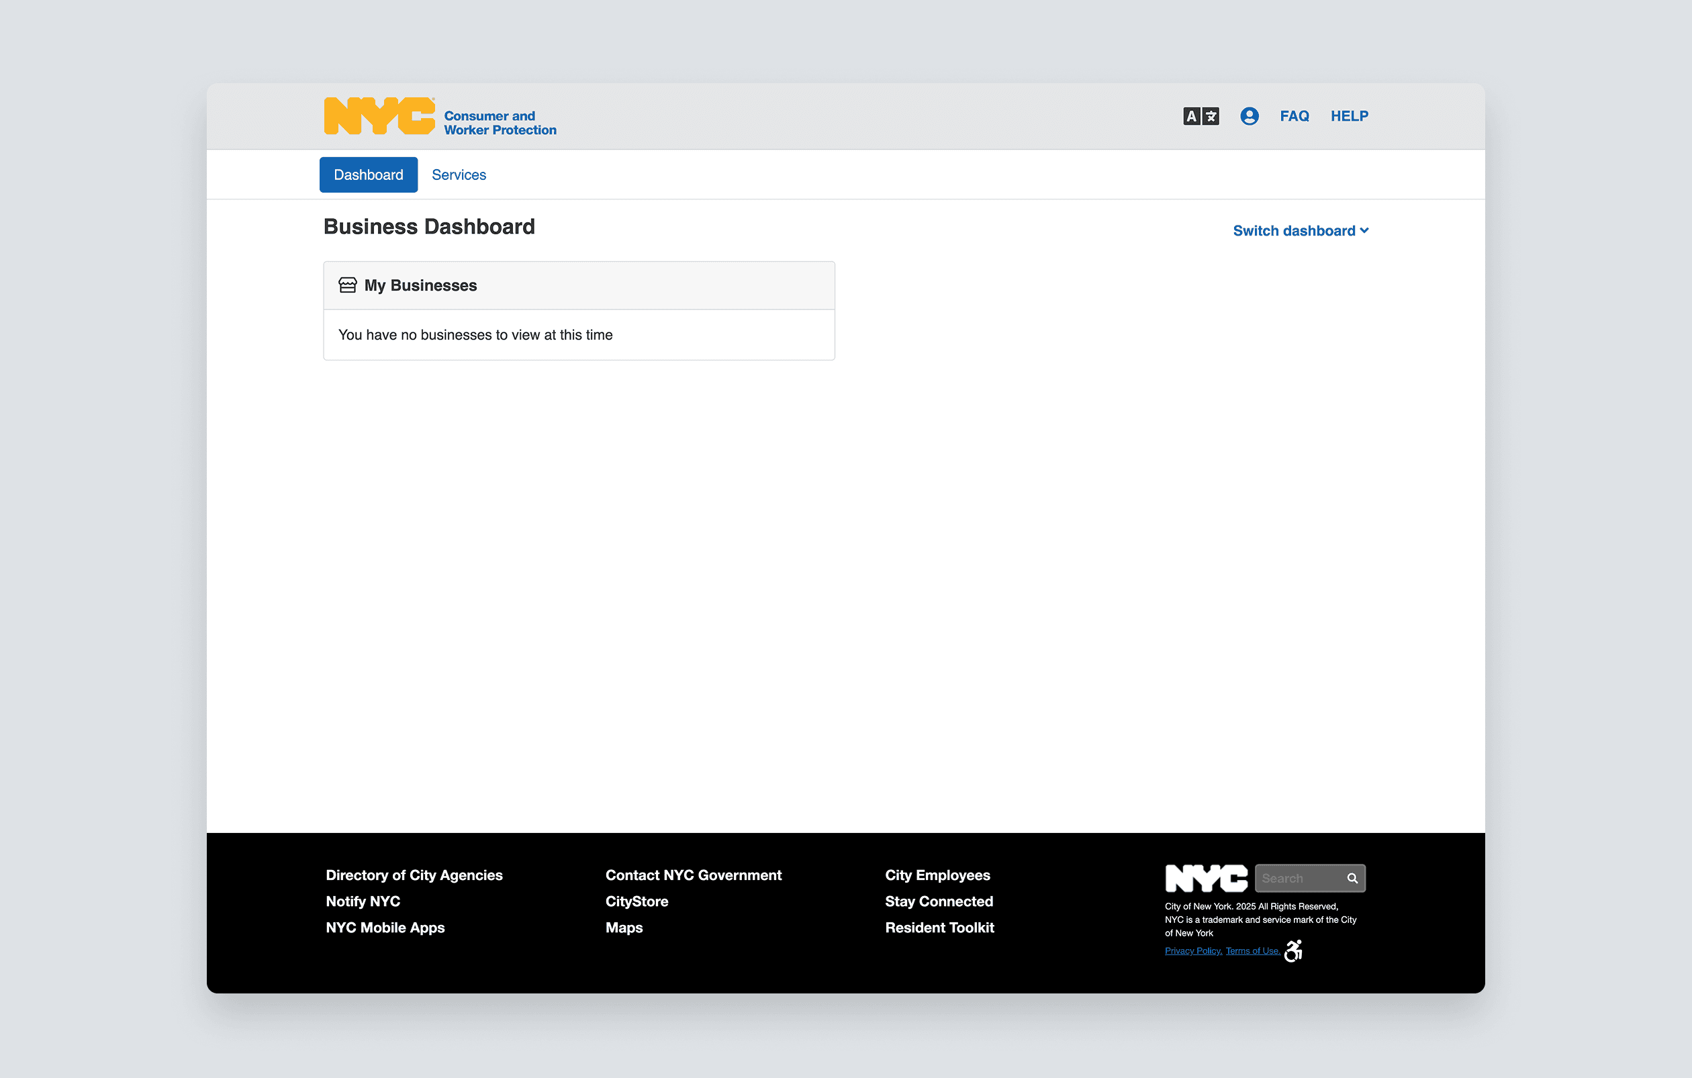
Task: Open the Resident Toolkit link
Action: tap(939, 927)
